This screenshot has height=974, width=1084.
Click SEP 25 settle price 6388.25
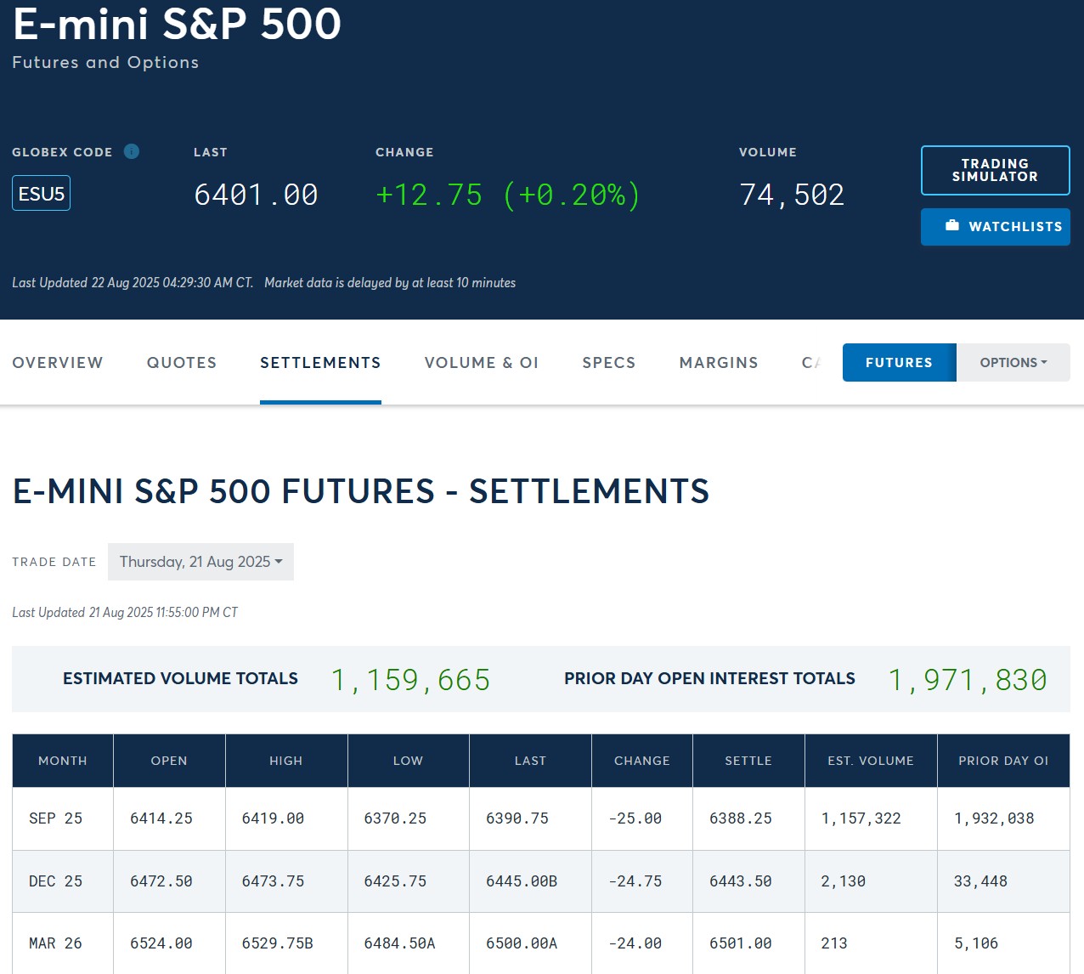pyautogui.click(x=741, y=818)
